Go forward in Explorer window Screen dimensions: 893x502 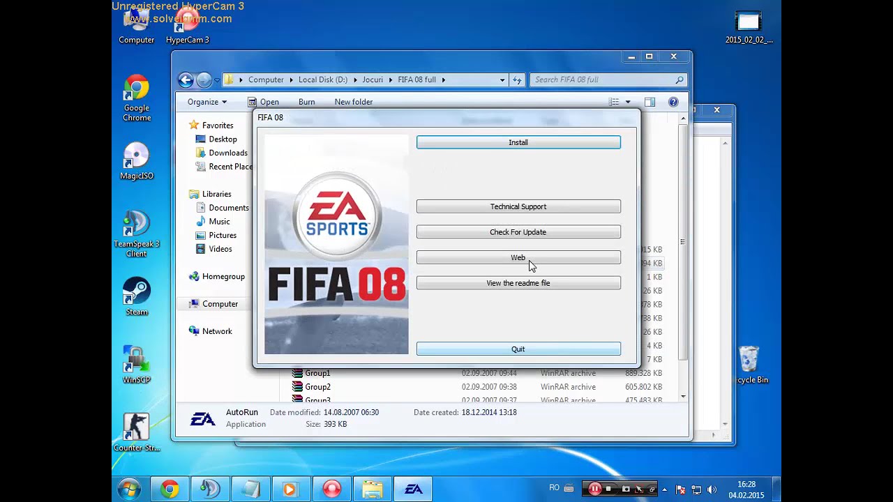(204, 80)
